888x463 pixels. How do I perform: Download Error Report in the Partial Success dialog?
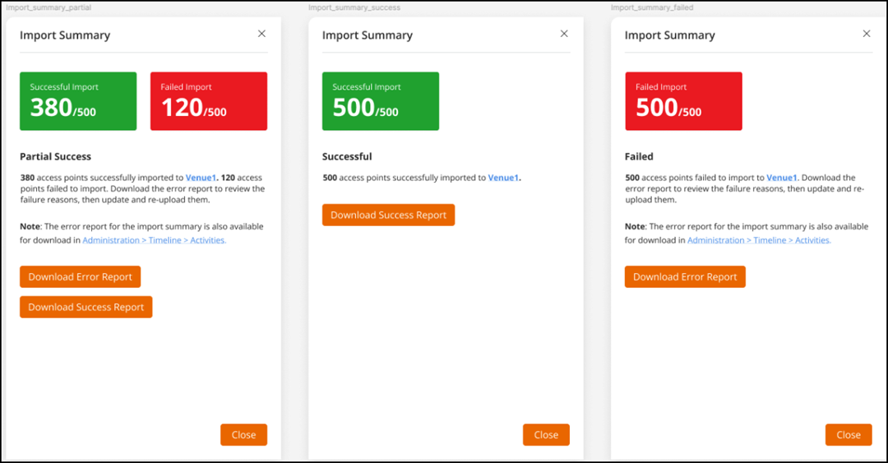pos(81,277)
